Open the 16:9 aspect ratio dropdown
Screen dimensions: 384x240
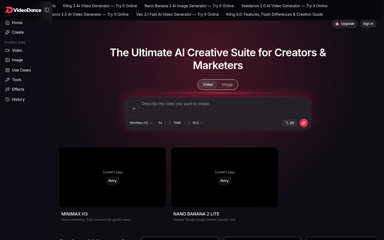(198, 123)
